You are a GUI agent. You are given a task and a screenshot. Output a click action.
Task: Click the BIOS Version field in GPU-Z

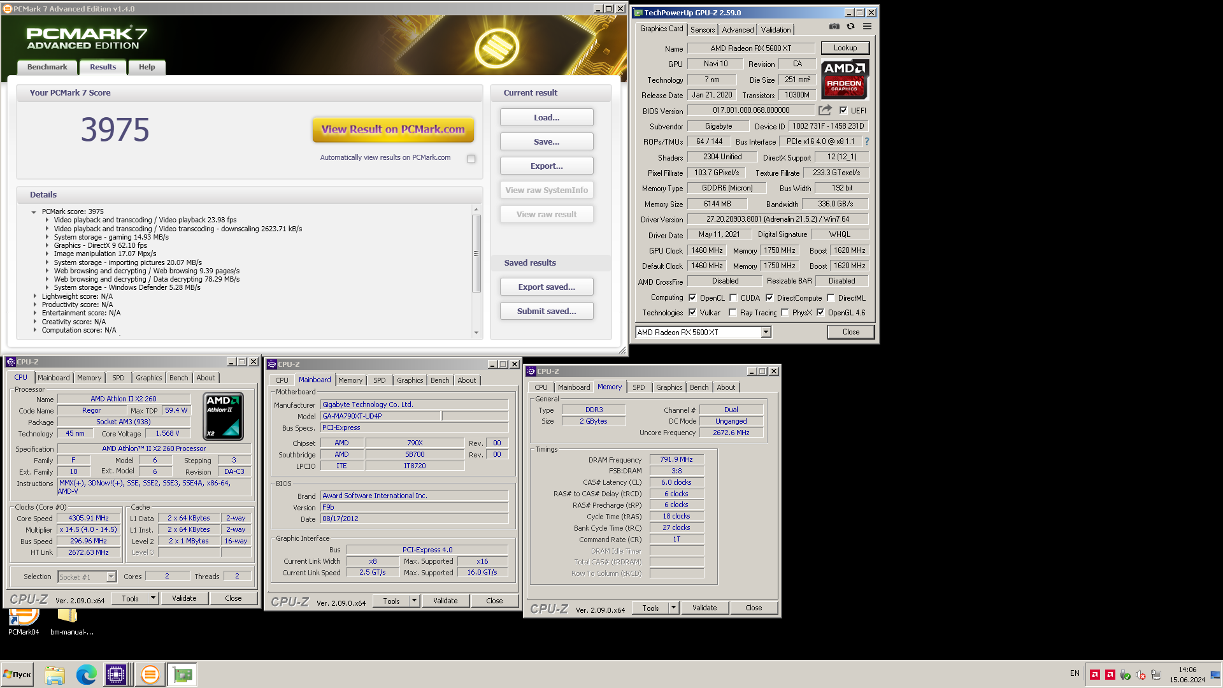[x=750, y=110]
